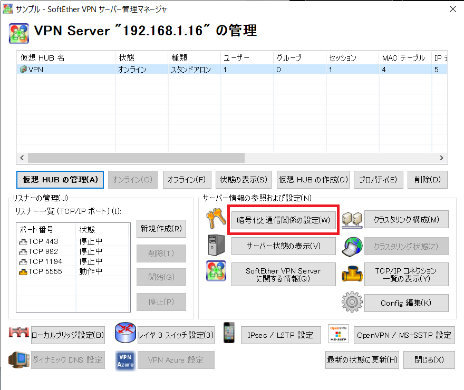464x390 pixels.
Task: Click the SoftEther app icon in title bar
Action: pyautogui.click(x=8, y=9)
